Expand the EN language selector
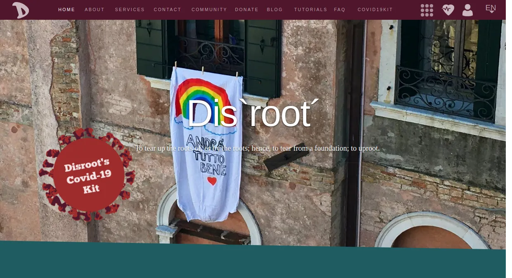This screenshot has height=278, width=512. [491, 9]
